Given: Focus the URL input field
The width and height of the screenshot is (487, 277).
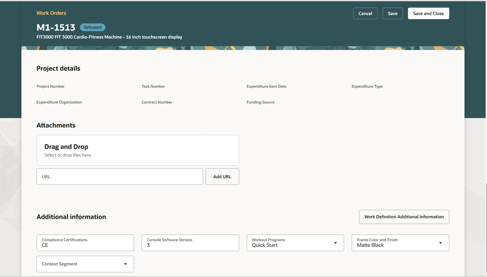Looking at the screenshot, I should [x=120, y=177].
